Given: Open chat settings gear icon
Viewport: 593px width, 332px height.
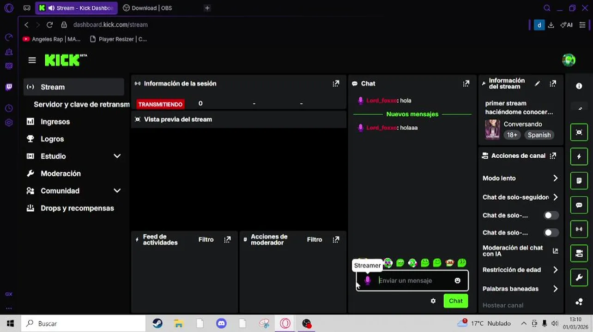Looking at the screenshot, I should point(433,301).
